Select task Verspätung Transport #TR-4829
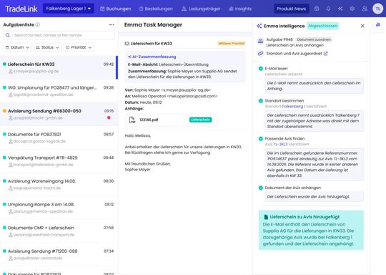 (59, 161)
